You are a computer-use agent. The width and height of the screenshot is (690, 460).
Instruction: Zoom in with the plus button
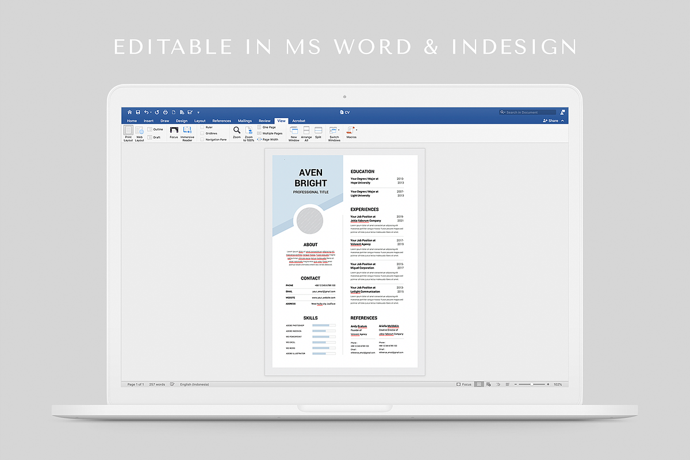coord(548,384)
